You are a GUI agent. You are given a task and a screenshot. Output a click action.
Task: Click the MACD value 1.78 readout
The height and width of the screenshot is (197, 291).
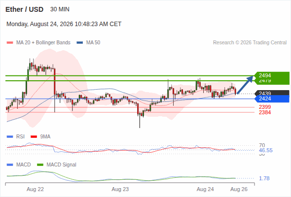pyautogui.click(x=264, y=178)
